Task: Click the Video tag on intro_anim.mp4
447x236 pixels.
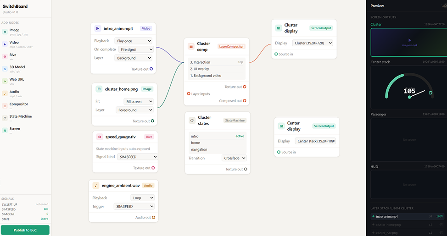Action: [x=146, y=28]
